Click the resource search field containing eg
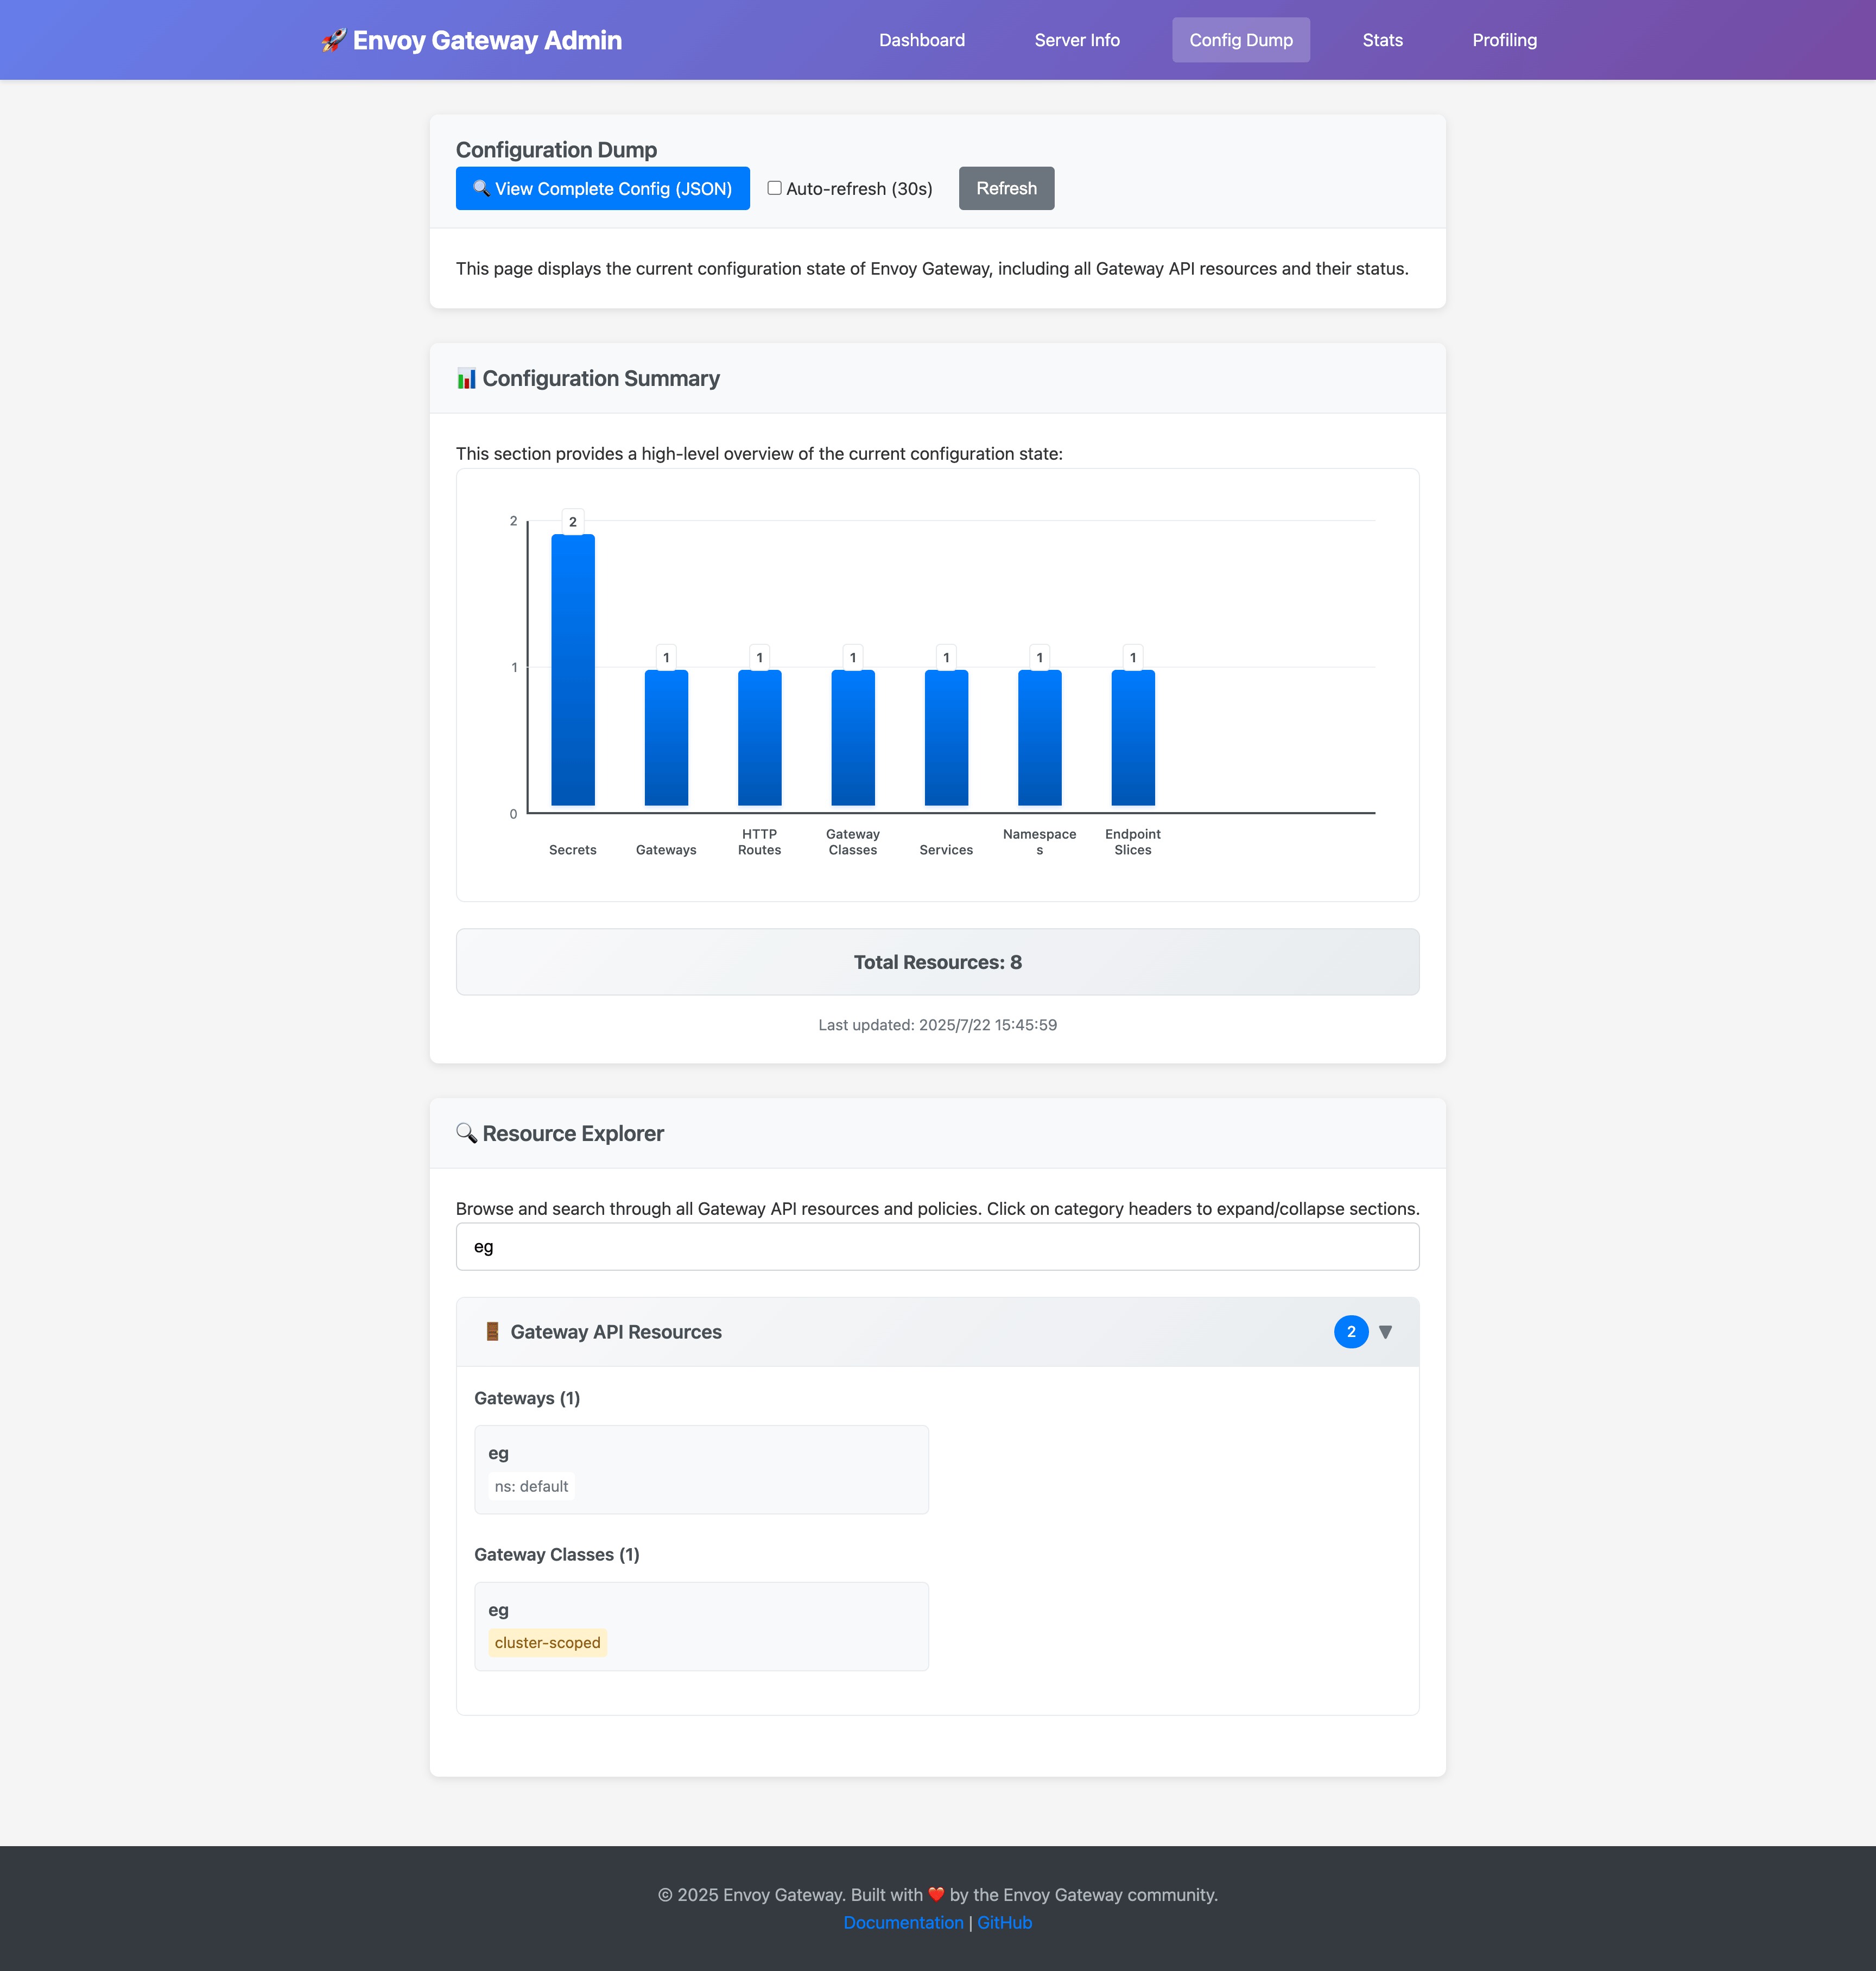Image resolution: width=1876 pixels, height=1971 pixels. coord(937,1246)
